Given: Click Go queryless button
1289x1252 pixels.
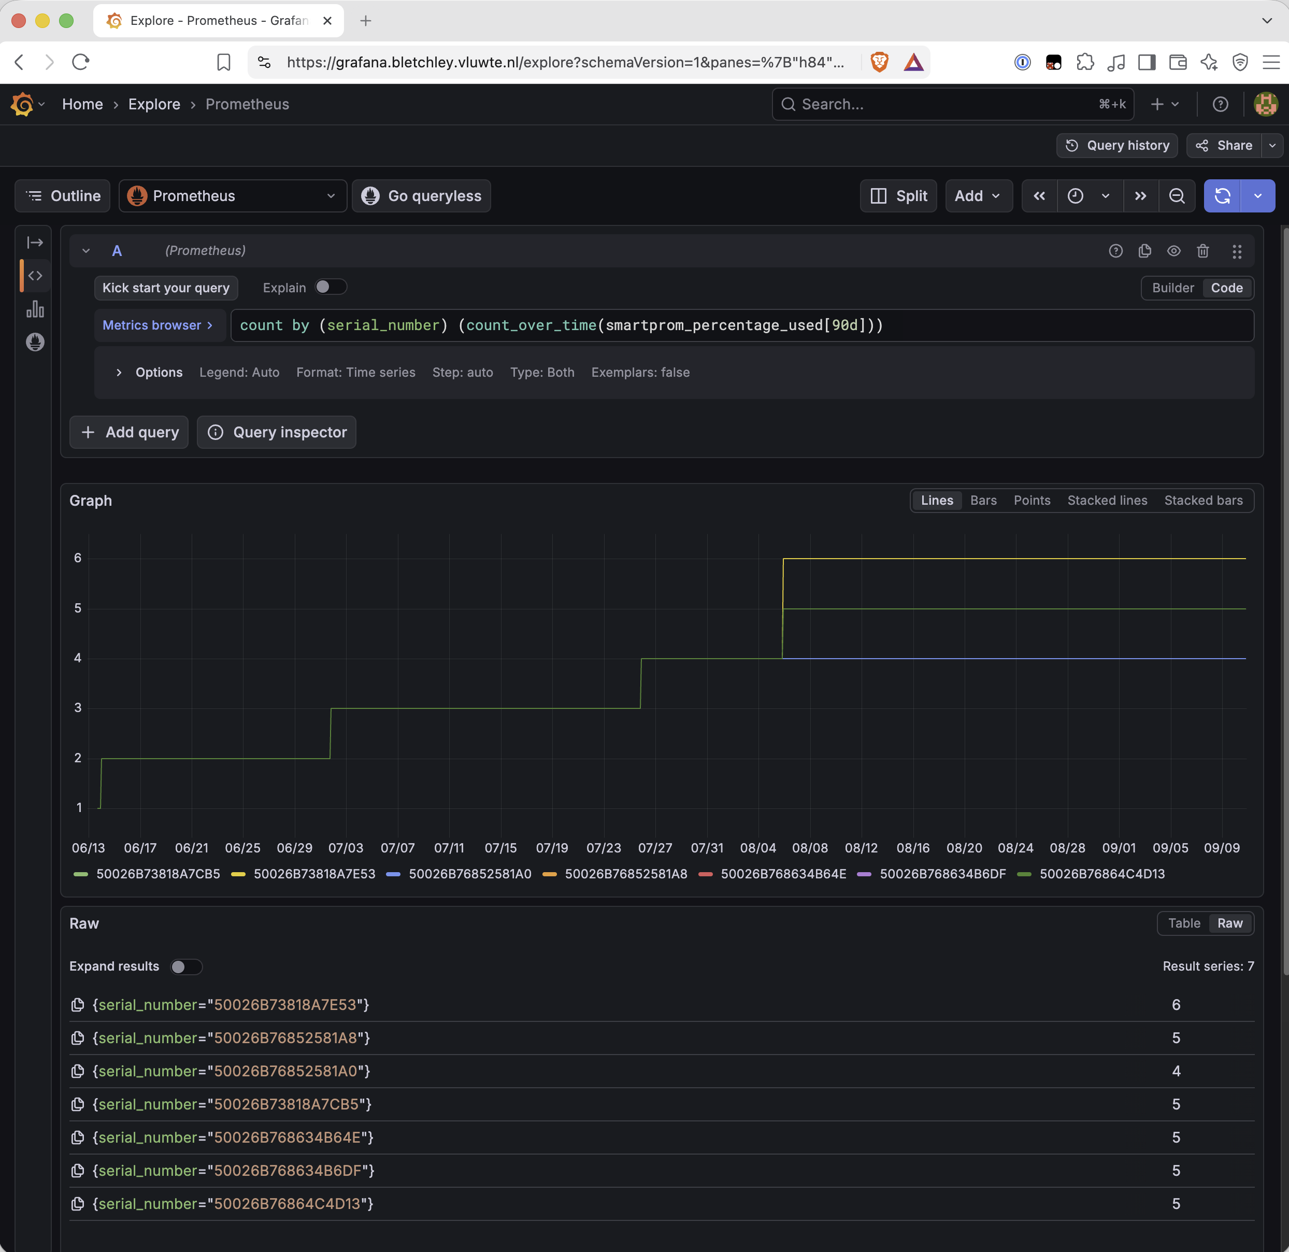Looking at the screenshot, I should (x=421, y=196).
